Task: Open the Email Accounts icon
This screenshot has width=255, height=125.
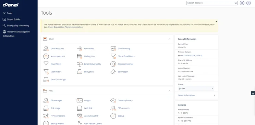Action: (46, 48)
